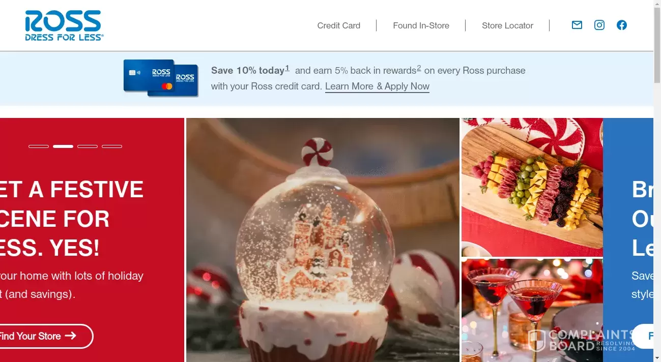661x362 pixels.
Task: Open the Credit Card menu item
Action: 339,25
